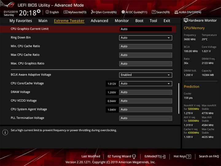Click the 1.040V System Agent readout
Viewport: 221px width, 166px height.
pos(112,110)
